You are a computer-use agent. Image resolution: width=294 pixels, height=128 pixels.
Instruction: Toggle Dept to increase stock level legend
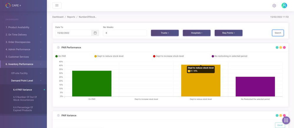click(x=168, y=56)
